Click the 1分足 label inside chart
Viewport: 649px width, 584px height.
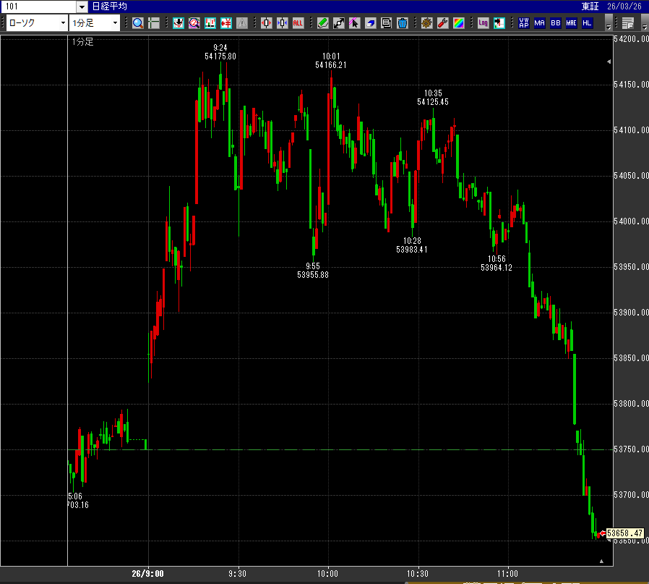[x=83, y=42]
